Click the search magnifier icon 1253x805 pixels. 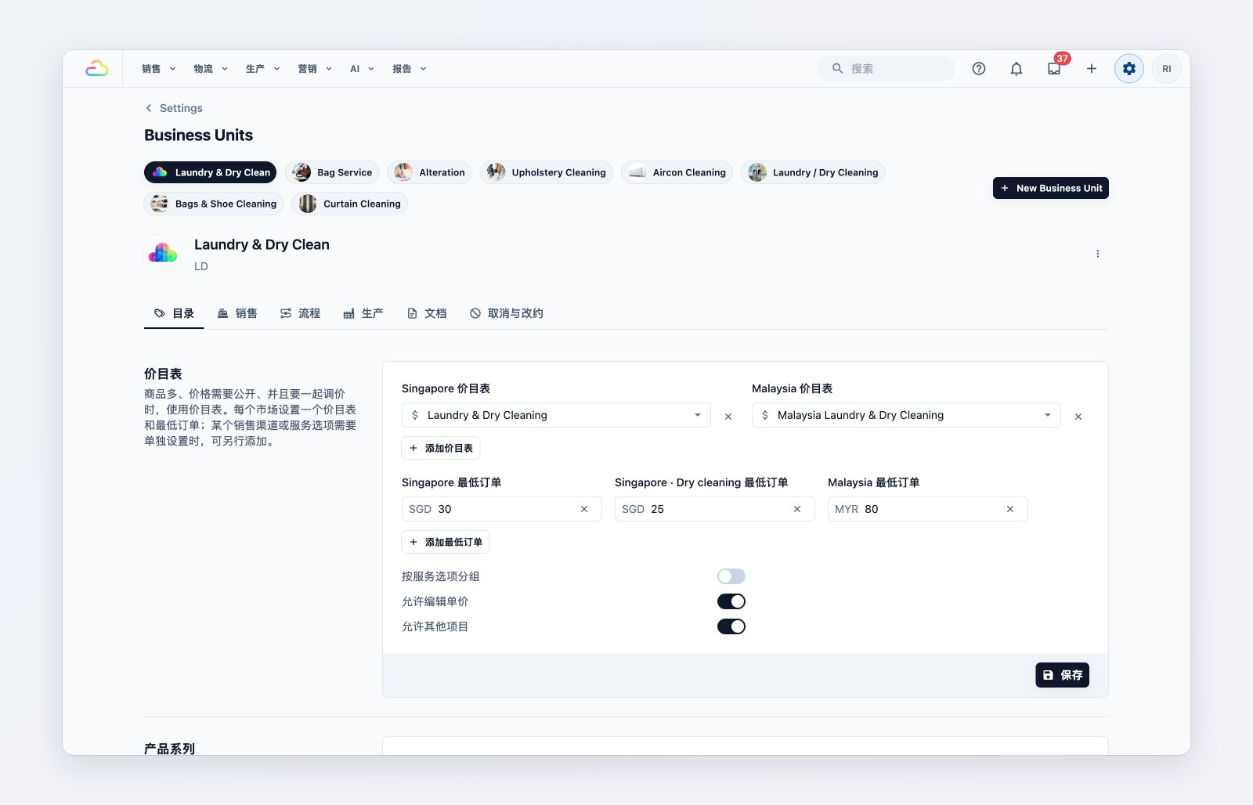pyautogui.click(x=837, y=69)
